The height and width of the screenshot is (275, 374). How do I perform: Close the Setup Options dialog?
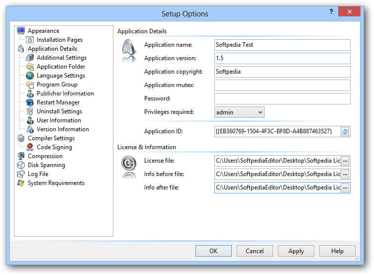pyautogui.click(x=349, y=11)
